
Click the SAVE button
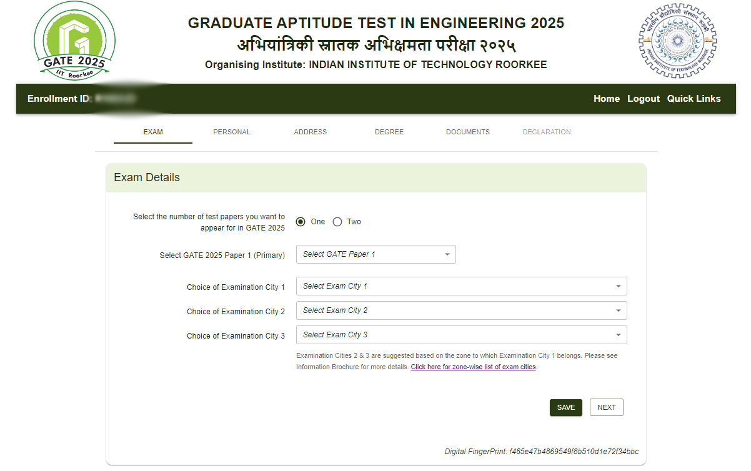coord(565,407)
